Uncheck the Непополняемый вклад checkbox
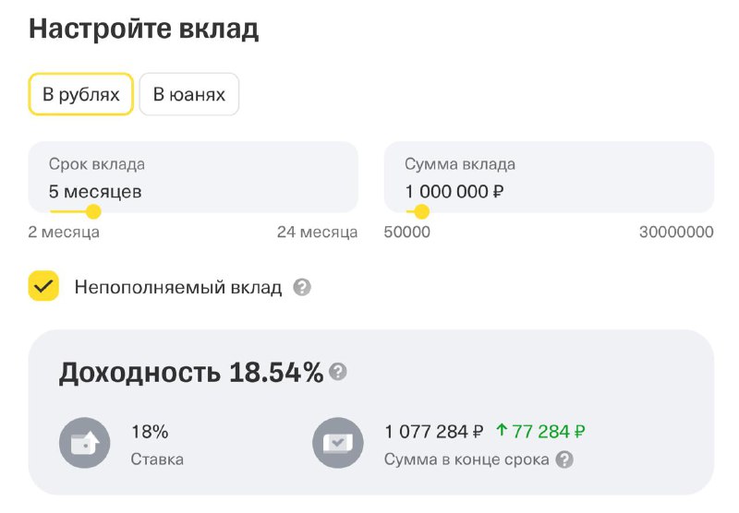Viewport: 739px width, 513px height. click(x=43, y=286)
